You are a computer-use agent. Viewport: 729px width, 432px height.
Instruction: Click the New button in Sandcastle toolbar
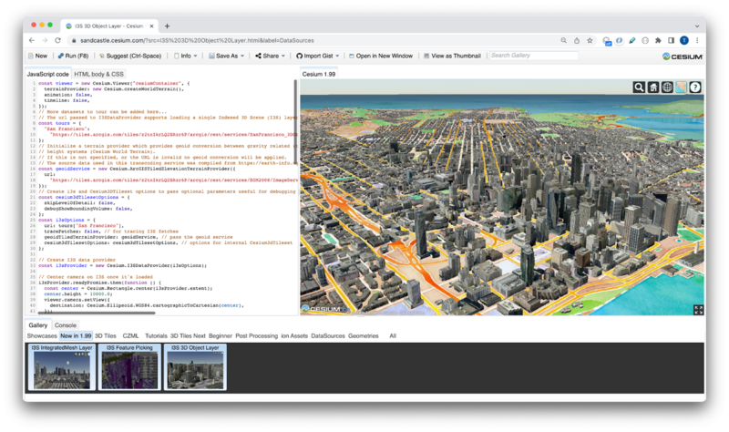pos(37,56)
